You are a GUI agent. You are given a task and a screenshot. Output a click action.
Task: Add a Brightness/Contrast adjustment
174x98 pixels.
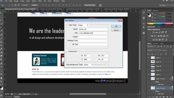point(153,32)
